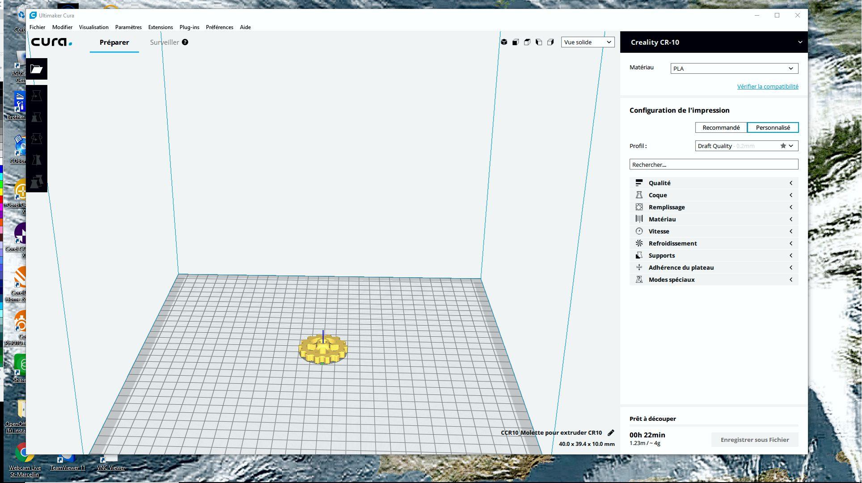Open the Matériau PLA dropdown
The height and width of the screenshot is (483, 862).
click(x=734, y=68)
